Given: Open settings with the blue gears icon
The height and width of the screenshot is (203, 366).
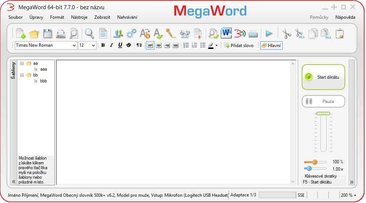Looking at the screenshot, I should pyautogui.click(x=131, y=34).
